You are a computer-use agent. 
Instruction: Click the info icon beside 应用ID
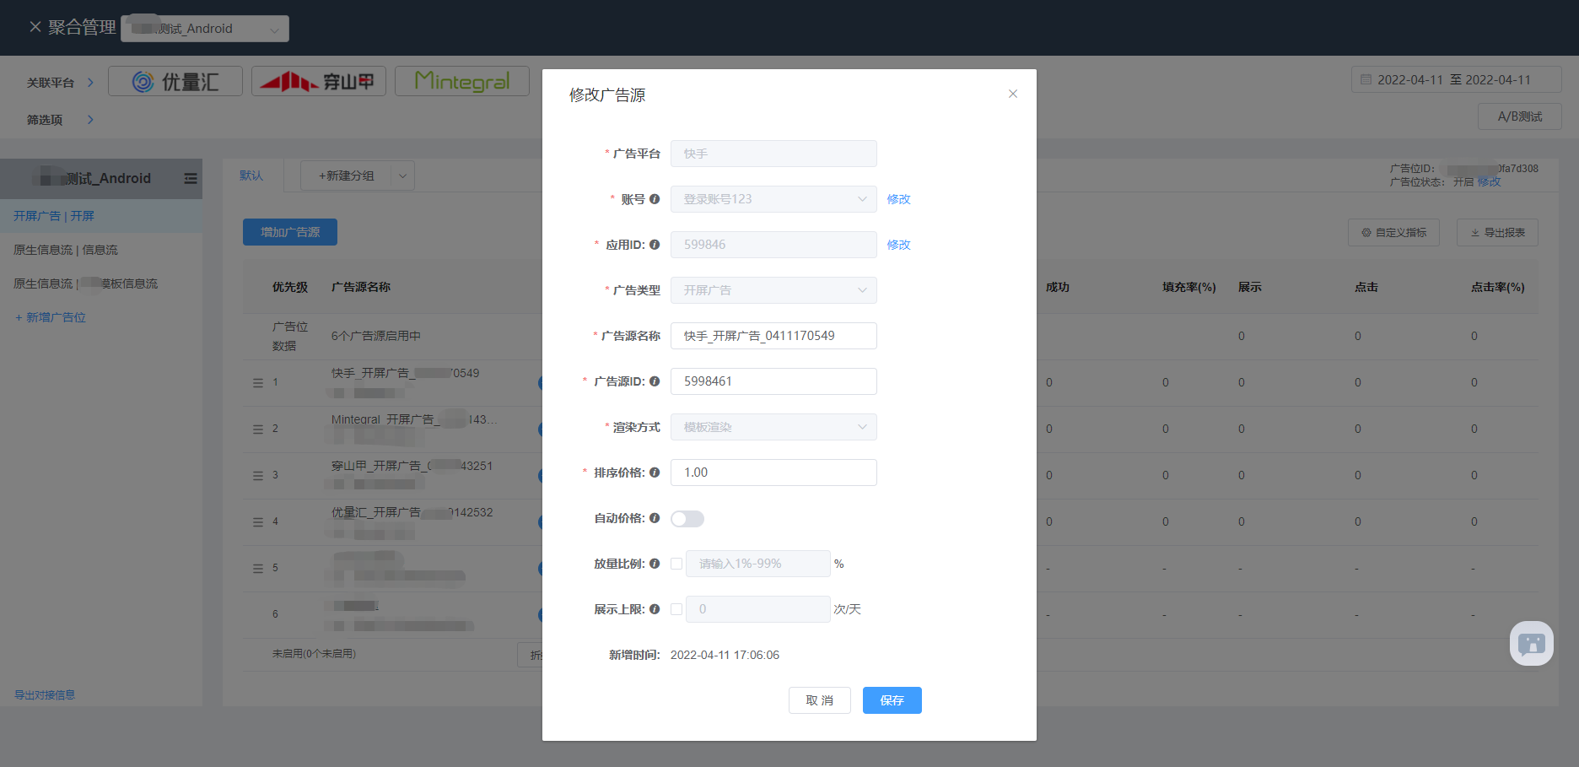point(655,245)
